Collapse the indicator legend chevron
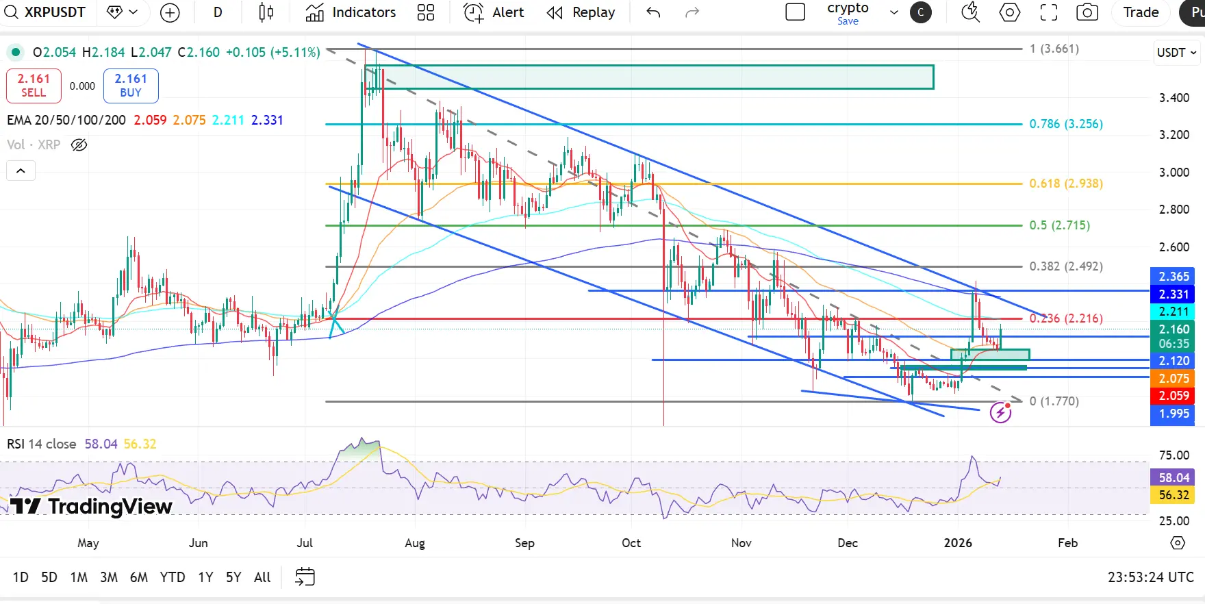Viewport: 1205px width, 604px height. click(x=21, y=171)
